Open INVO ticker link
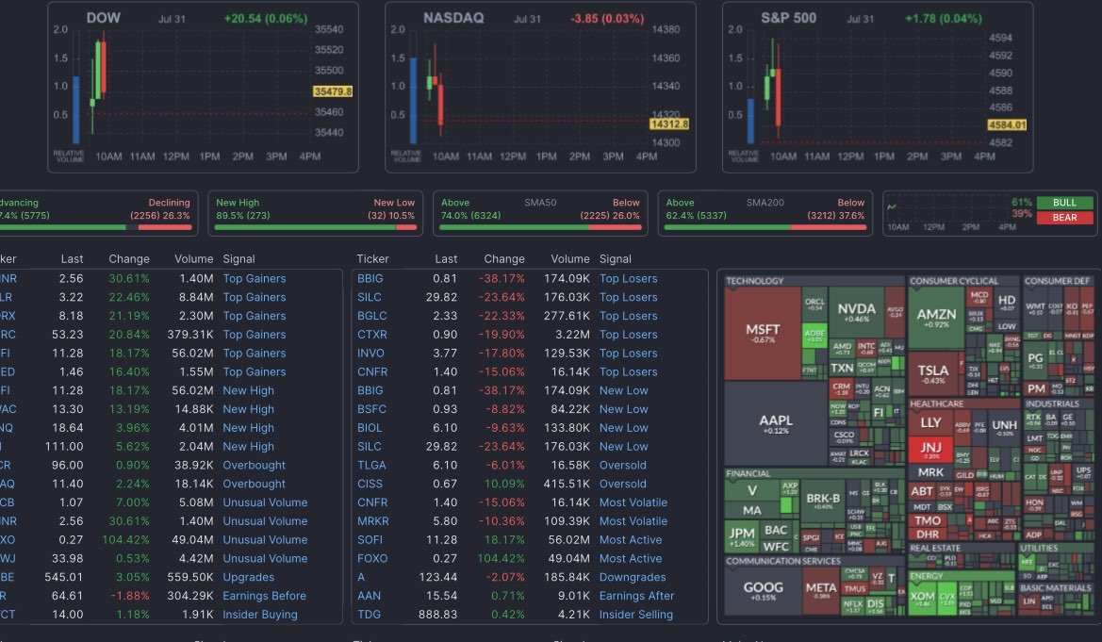1102x642 pixels. (x=370, y=354)
